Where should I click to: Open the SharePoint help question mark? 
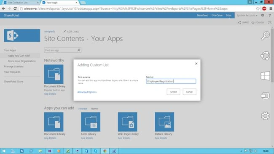tap(270, 15)
